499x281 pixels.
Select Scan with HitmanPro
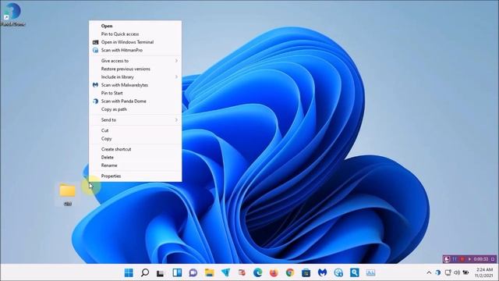tap(136, 50)
